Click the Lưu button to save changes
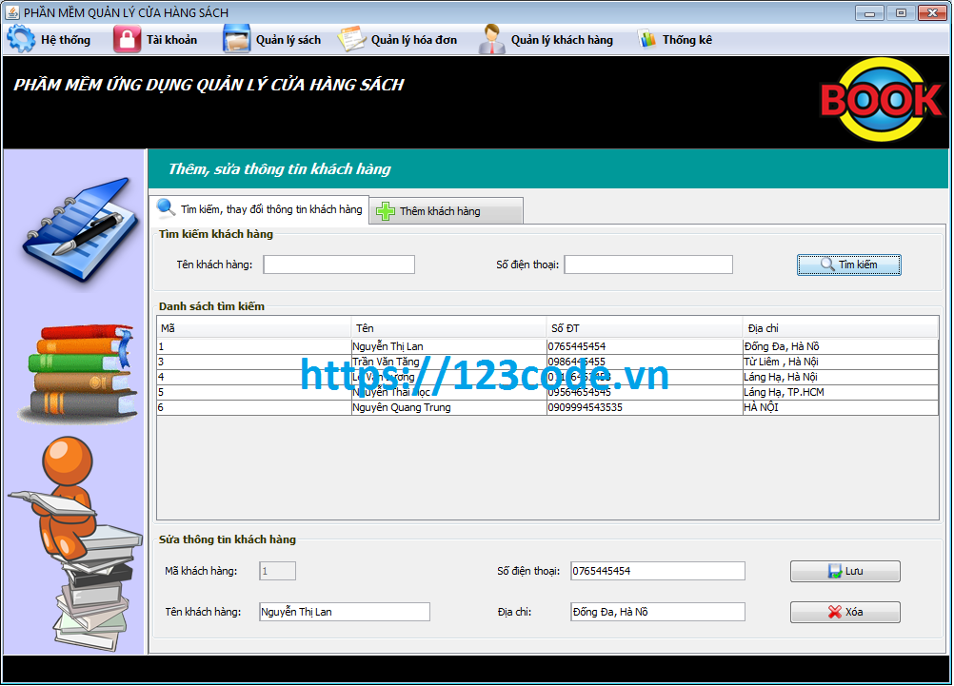The width and height of the screenshot is (954, 686). pos(845,571)
